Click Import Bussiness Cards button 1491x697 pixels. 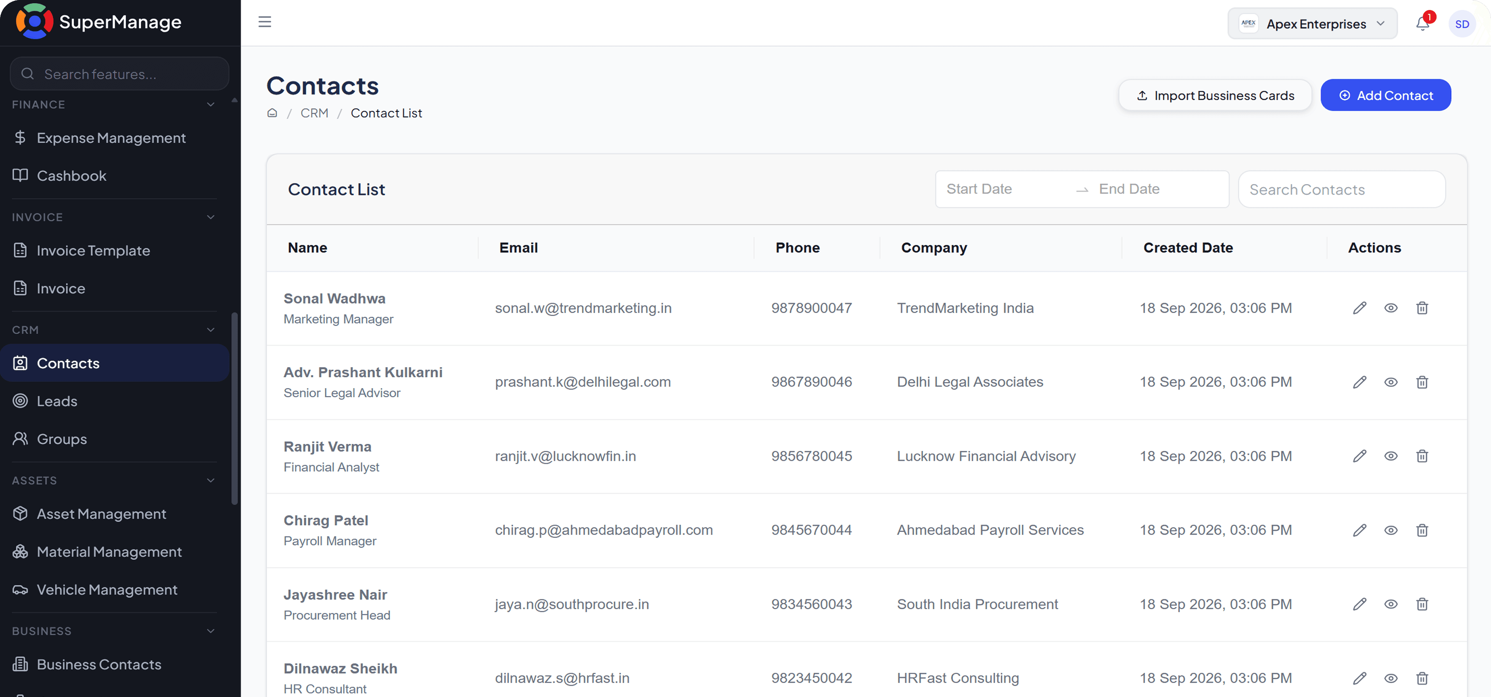1215,95
